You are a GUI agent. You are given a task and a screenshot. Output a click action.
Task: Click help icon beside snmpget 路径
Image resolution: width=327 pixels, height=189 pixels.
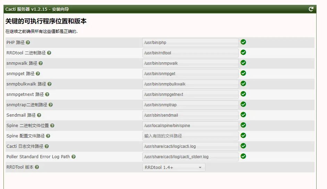[x=38, y=74]
